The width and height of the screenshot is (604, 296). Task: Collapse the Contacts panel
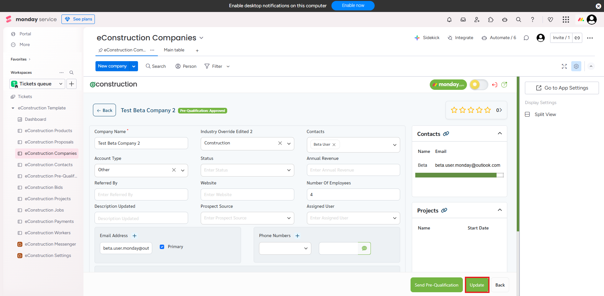click(499, 134)
